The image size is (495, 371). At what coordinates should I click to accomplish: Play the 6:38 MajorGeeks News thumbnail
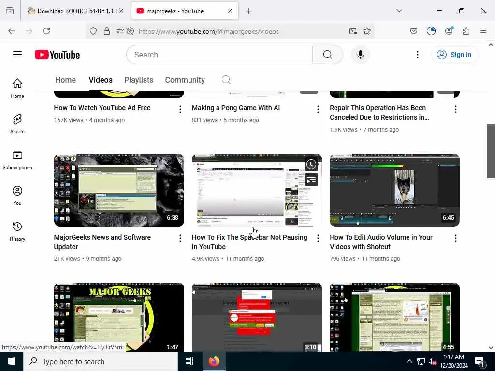coord(119,190)
